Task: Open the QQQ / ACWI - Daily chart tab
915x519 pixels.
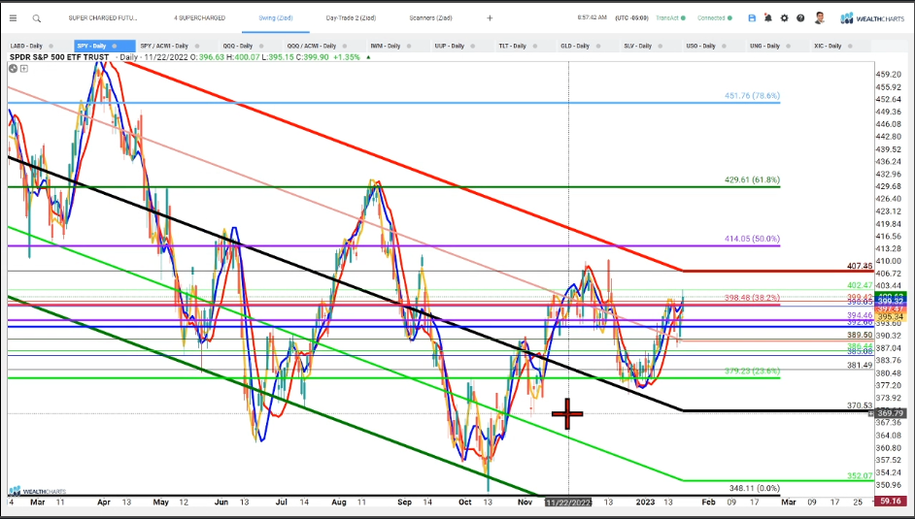Action: click(x=311, y=46)
